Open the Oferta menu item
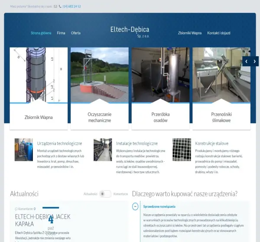Viewport: 260px width, 242px height. tap(75, 33)
